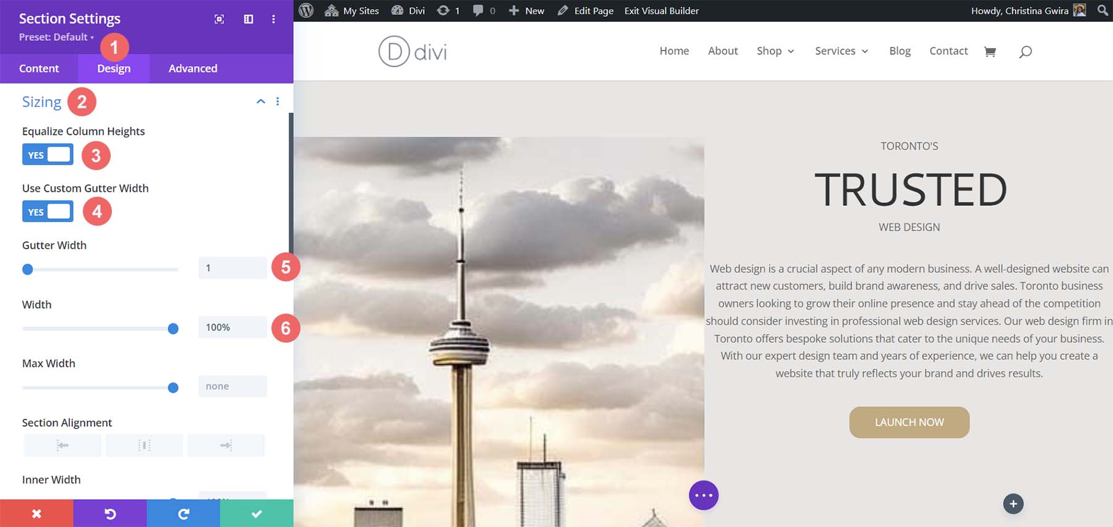This screenshot has height=527, width=1113.
Task: Click the Gutter Width slider handle
Action: (x=28, y=270)
